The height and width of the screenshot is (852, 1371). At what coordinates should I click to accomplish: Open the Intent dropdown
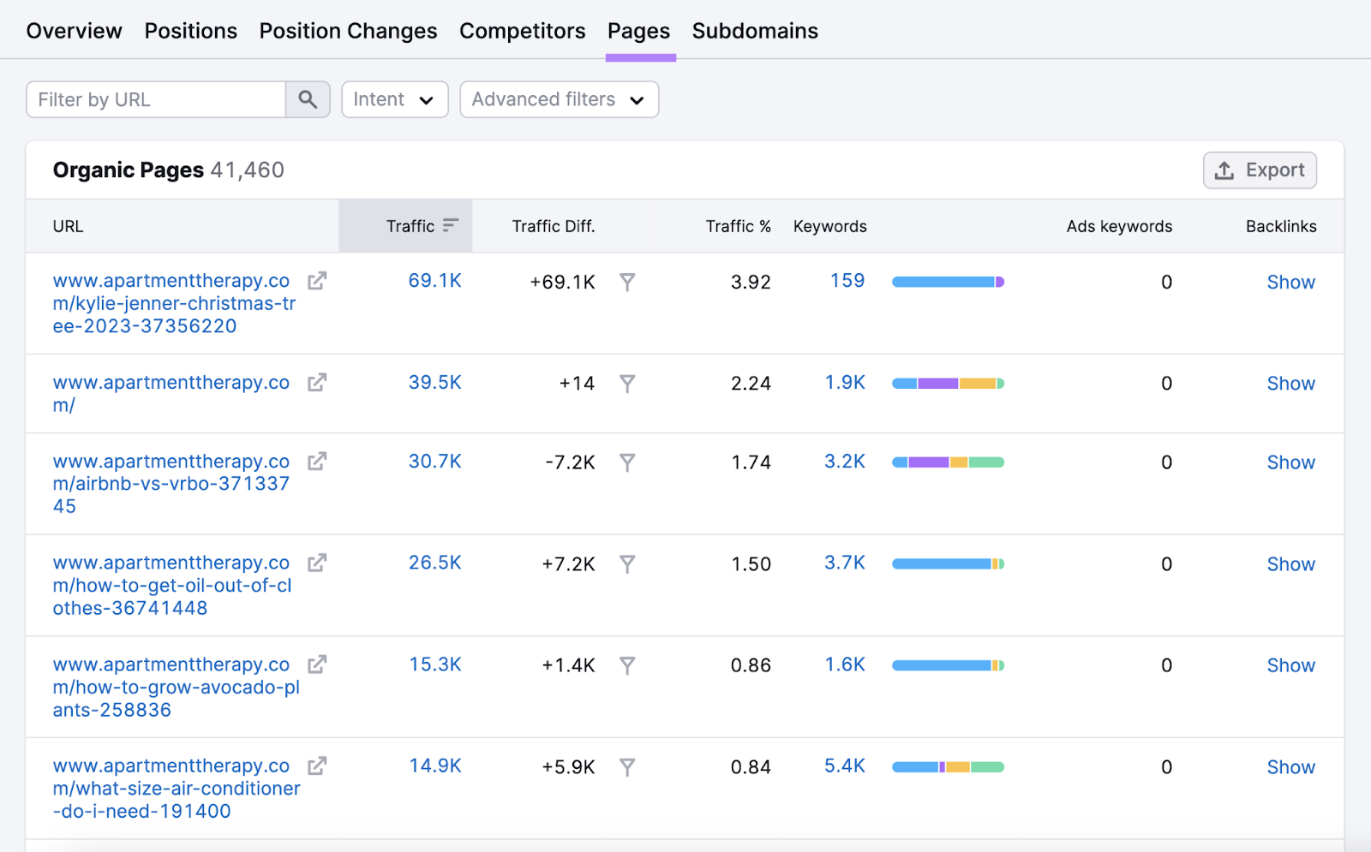(x=394, y=98)
